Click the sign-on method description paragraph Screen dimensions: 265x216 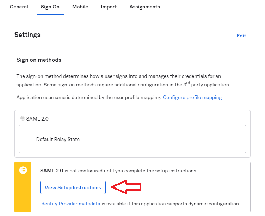pyautogui.click(x=123, y=80)
